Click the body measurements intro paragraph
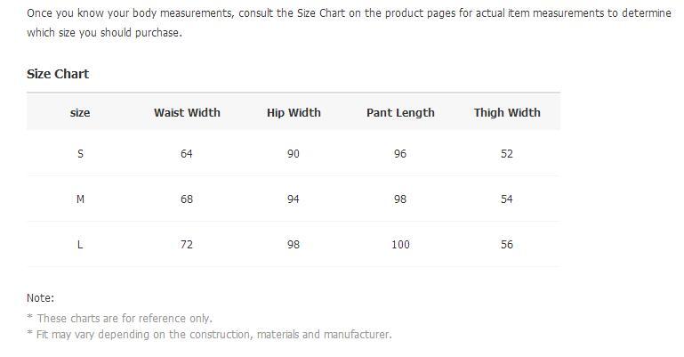The image size is (684, 357). click(349, 22)
